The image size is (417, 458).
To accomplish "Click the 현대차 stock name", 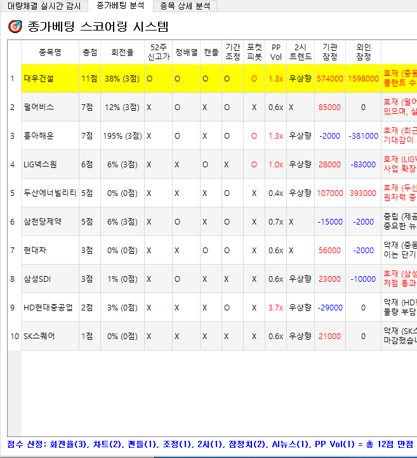I will point(35,251).
